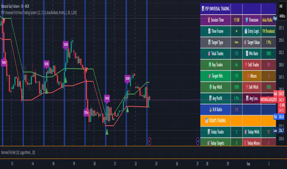Click the 257.5 price axis label
This screenshot has width=287, height=169.
tap(281, 28)
